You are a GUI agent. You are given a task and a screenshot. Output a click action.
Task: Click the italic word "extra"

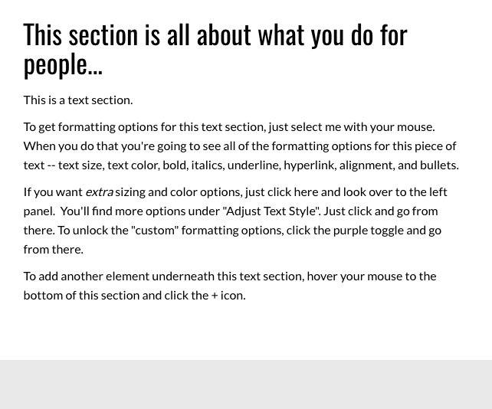99,192
